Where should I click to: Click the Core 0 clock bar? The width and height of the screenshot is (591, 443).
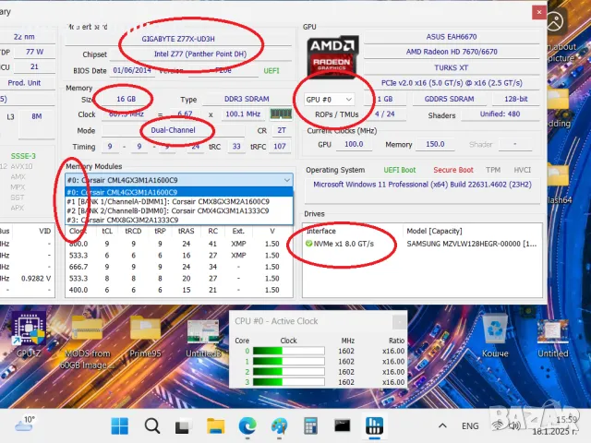[x=289, y=351]
